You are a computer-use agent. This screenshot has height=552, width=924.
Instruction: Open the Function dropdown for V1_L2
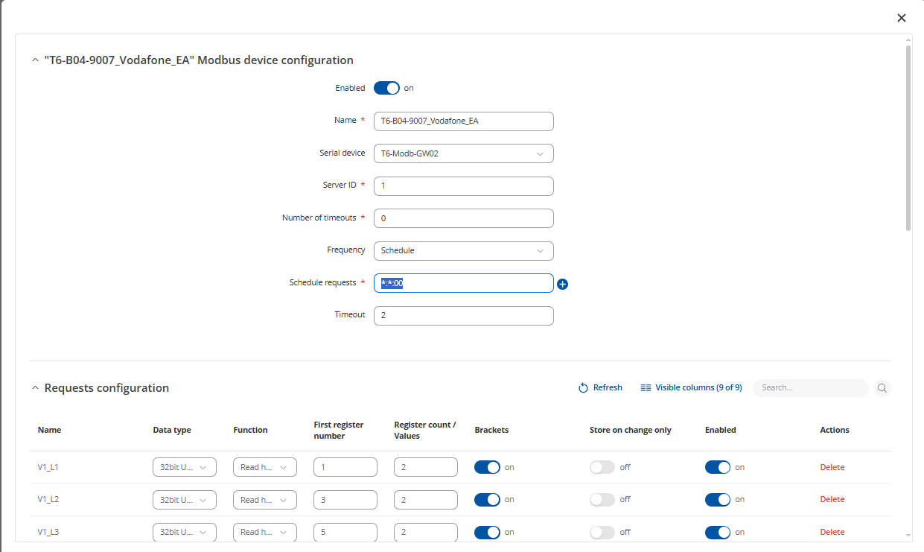click(264, 500)
